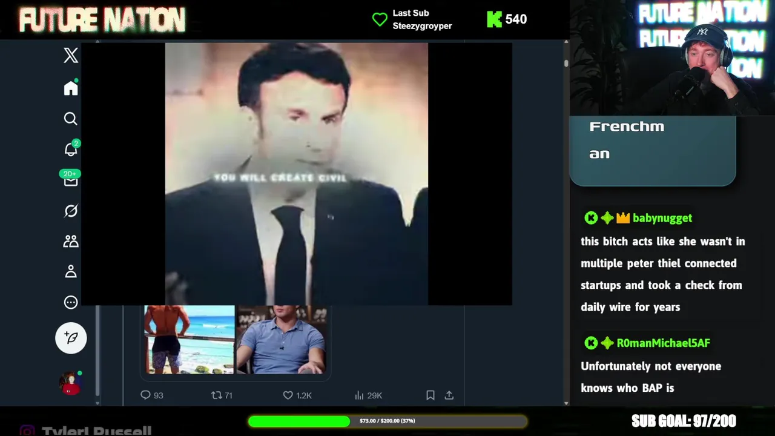Open the Profile person icon
775x436 pixels.
click(x=71, y=271)
